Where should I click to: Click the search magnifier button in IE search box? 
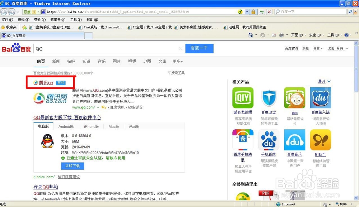point(350,12)
